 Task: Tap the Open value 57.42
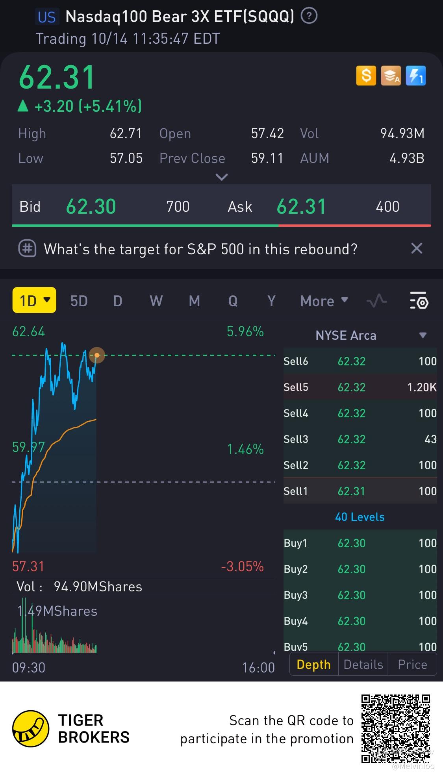[267, 133]
